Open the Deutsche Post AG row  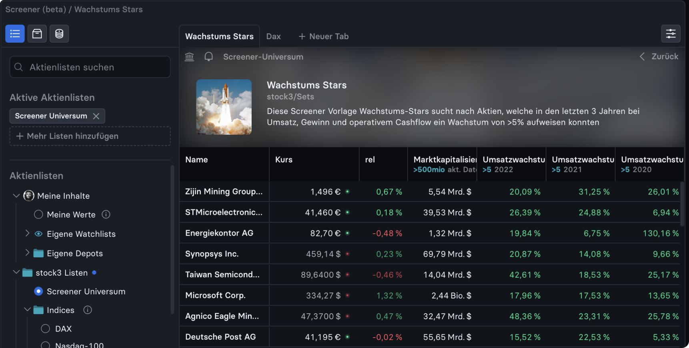[430, 337]
